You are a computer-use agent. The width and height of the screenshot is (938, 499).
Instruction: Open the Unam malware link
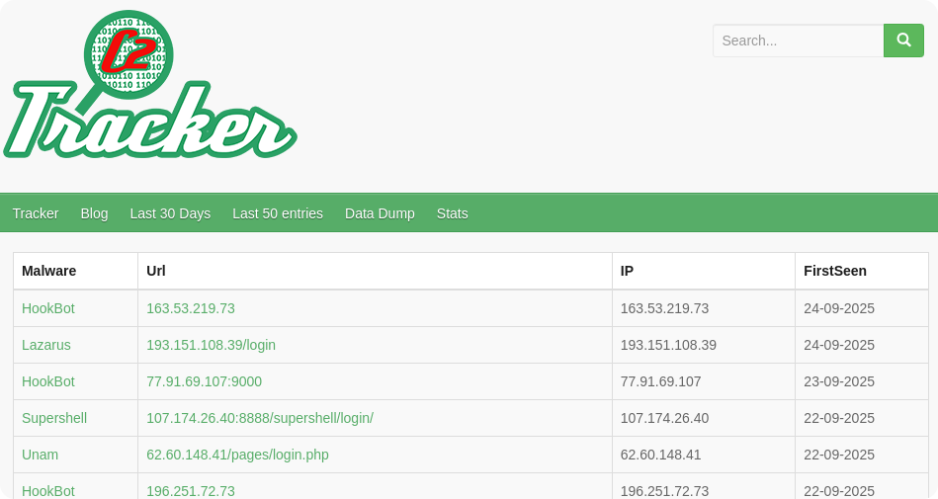click(40, 455)
